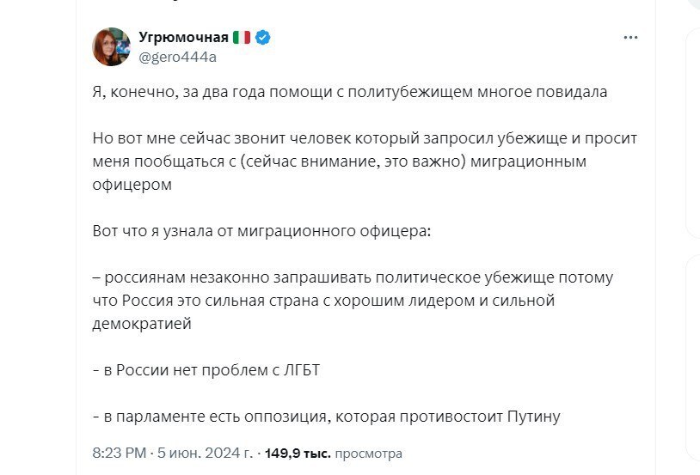Open the tweet's three-dot More menu
The height and width of the screenshot is (475, 700).
[x=630, y=38]
